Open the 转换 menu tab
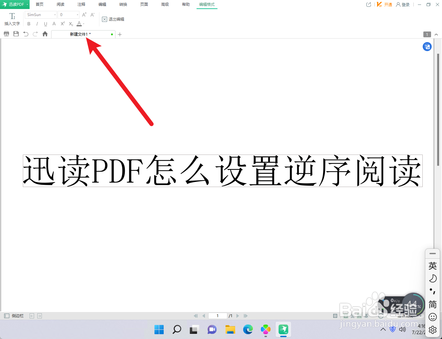 (123, 4)
